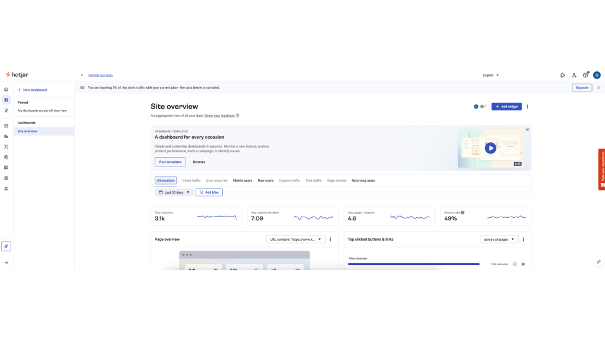This screenshot has width=605, height=340.
Task: Open the Surveys clipboard icon in sidebar
Action: point(6,178)
